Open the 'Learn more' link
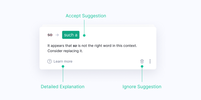The image size is (201, 100). [x=63, y=61]
